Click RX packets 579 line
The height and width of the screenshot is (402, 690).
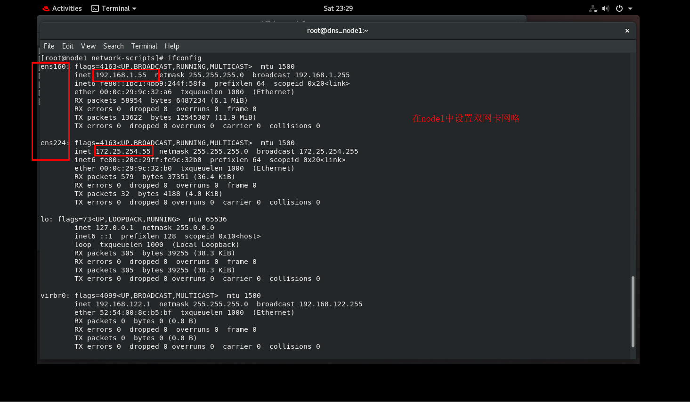(154, 177)
